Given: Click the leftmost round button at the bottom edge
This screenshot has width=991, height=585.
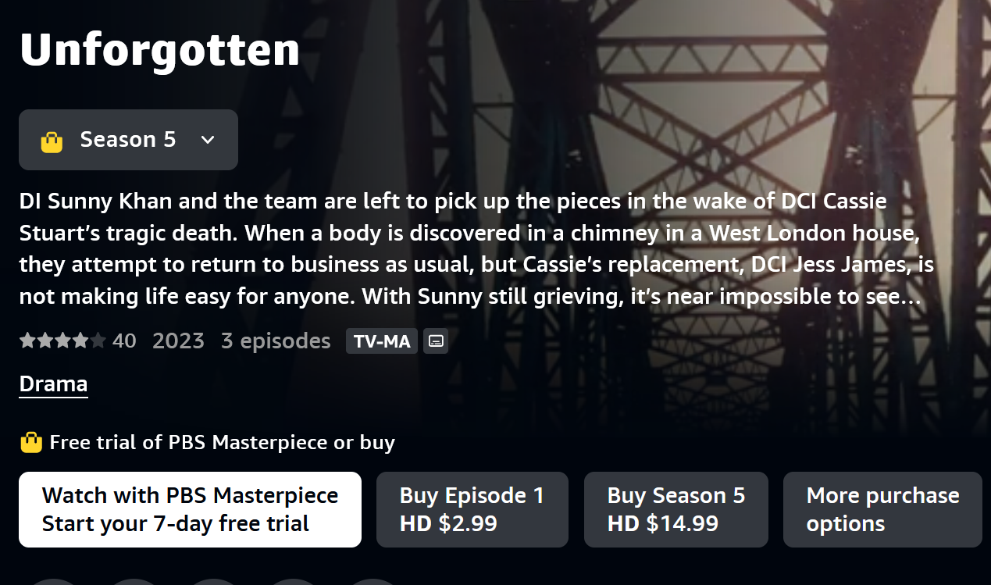Looking at the screenshot, I should click(x=52, y=581).
